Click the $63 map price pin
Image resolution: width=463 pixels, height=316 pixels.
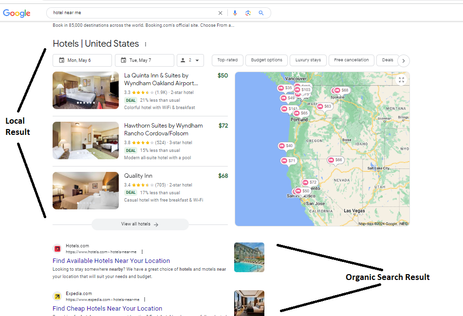324,106
